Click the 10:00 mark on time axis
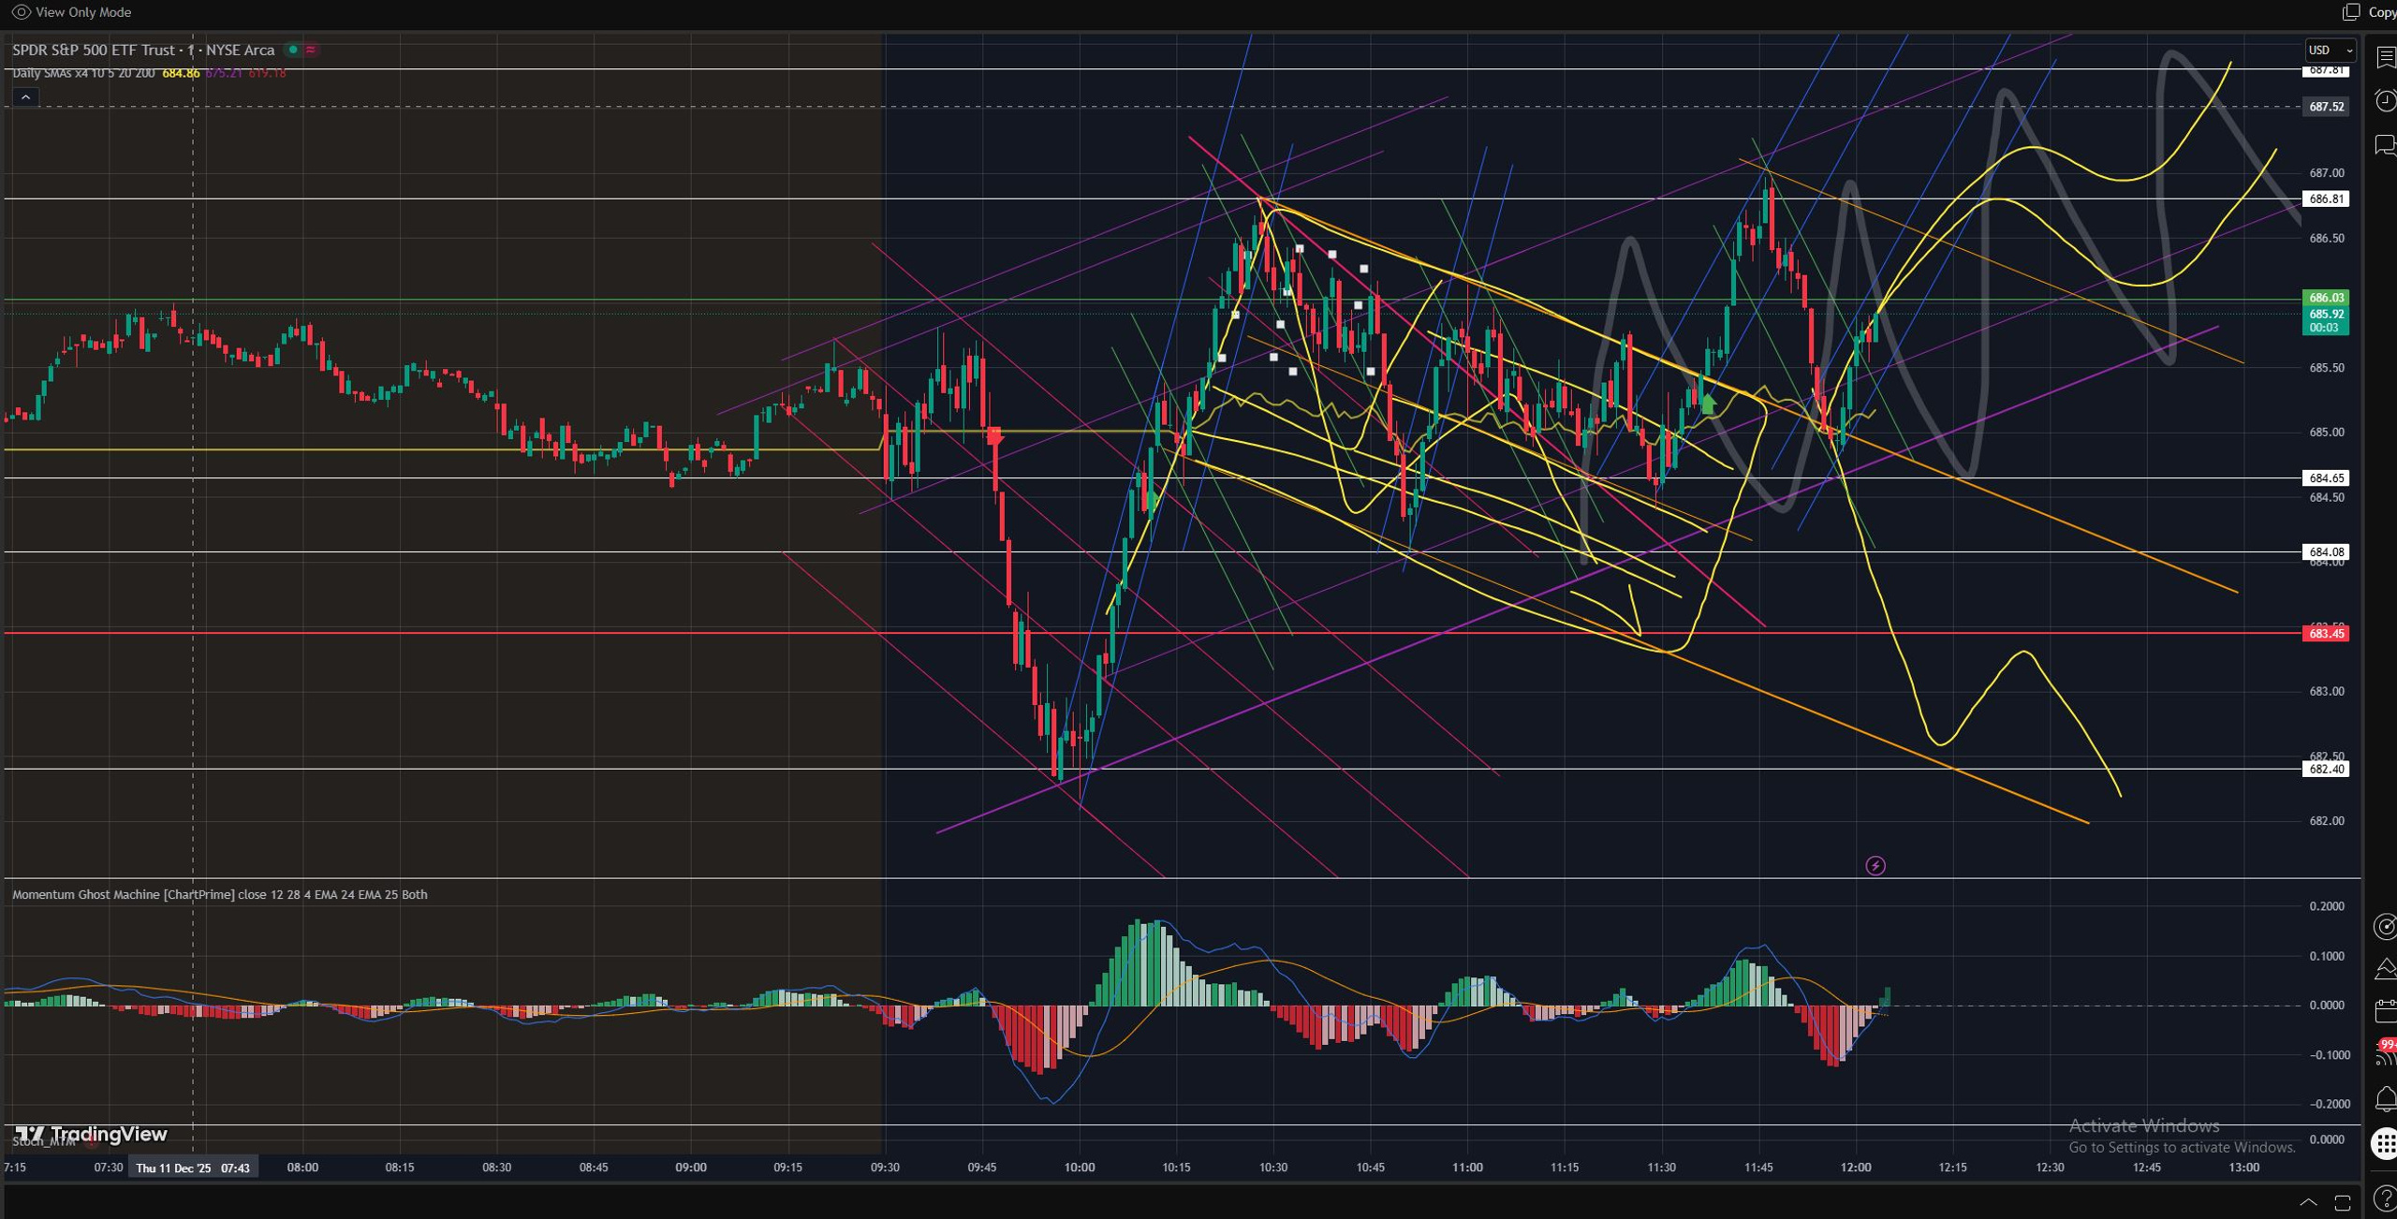Image resolution: width=2397 pixels, height=1219 pixels. pyautogui.click(x=1079, y=1168)
